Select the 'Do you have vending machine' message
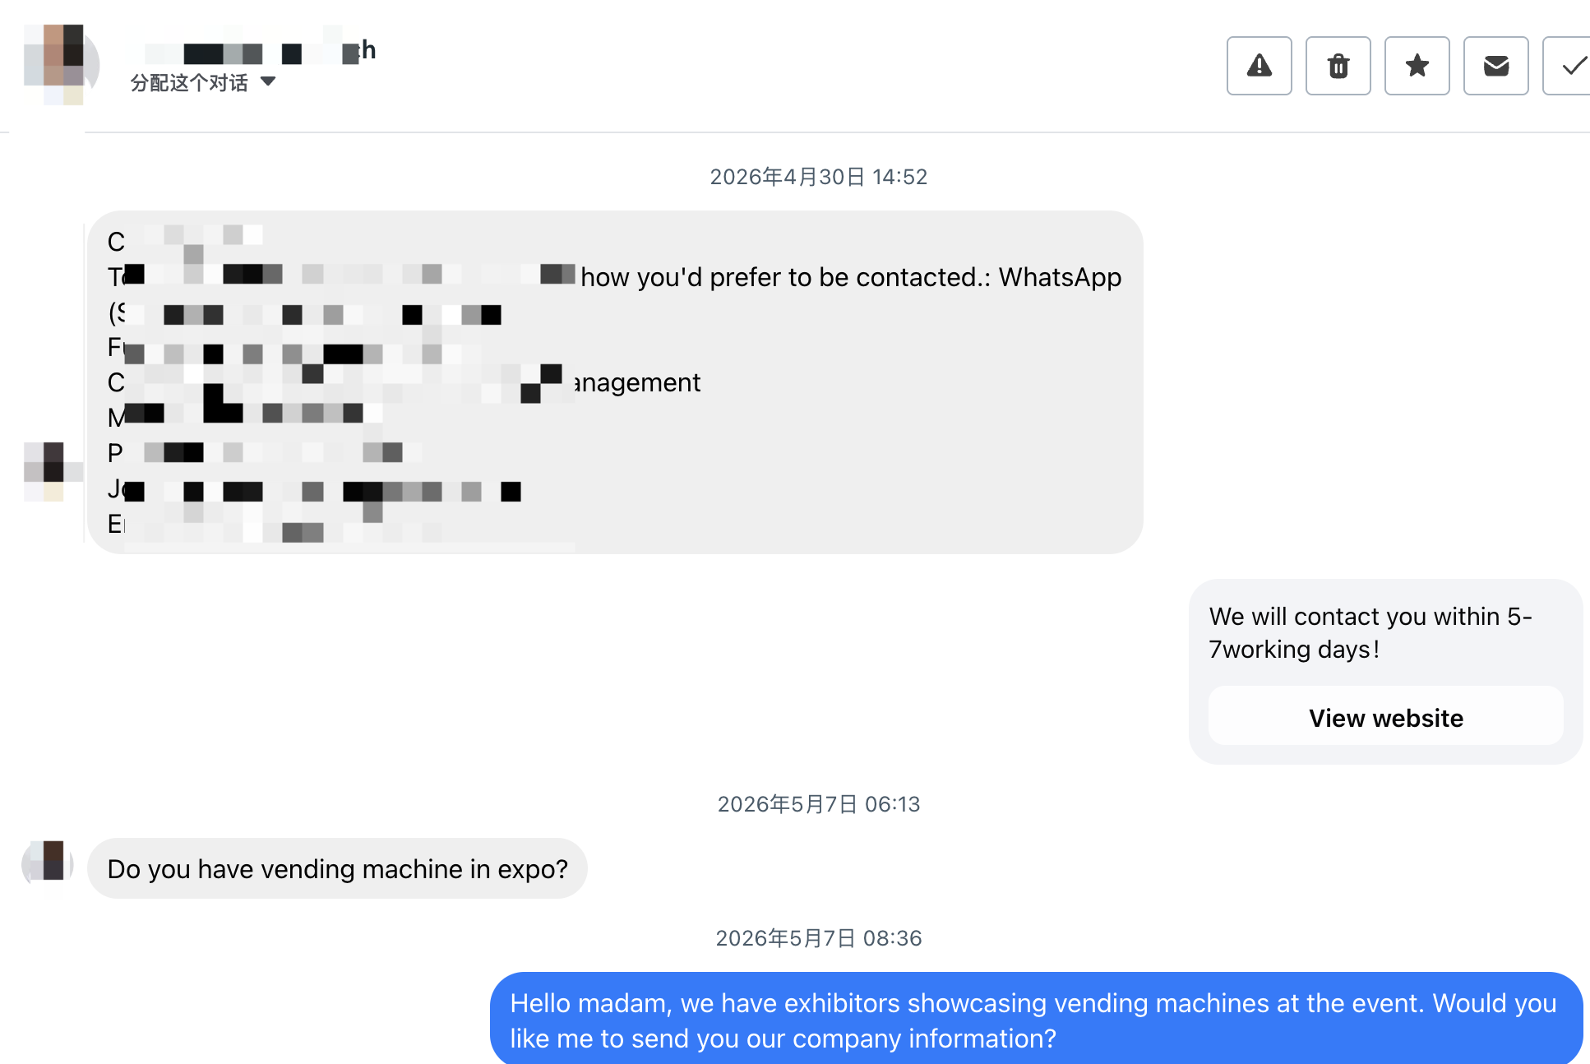This screenshot has height=1064, width=1590. (337, 868)
